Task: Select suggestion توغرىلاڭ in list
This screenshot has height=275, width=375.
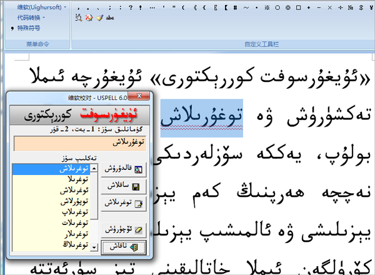Action: [51, 245]
